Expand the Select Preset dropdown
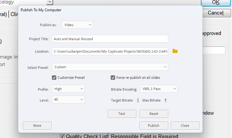Viewport: 232px width, 138px height. pos(110,67)
